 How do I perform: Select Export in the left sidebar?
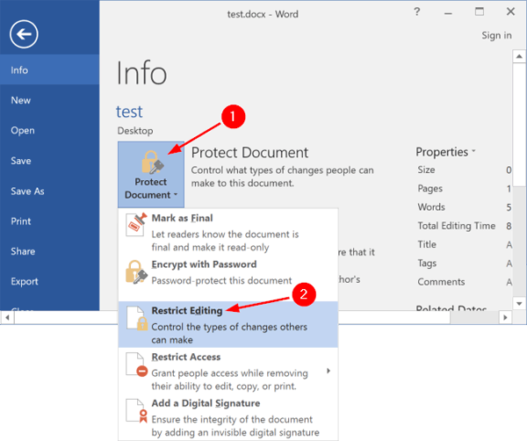pos(25,282)
